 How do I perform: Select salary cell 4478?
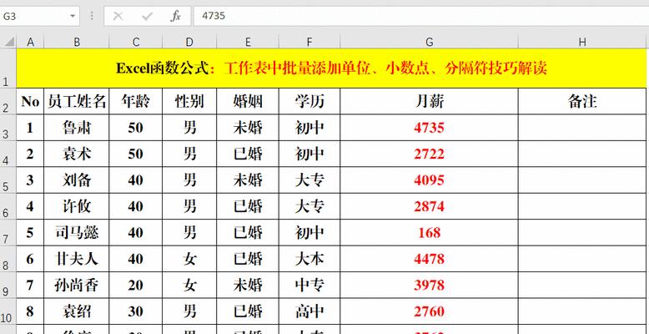(x=430, y=259)
